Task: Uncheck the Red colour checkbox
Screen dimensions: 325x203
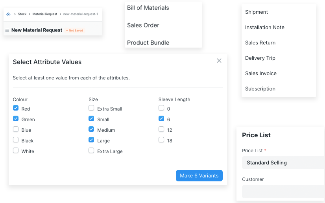Action: click(x=16, y=108)
